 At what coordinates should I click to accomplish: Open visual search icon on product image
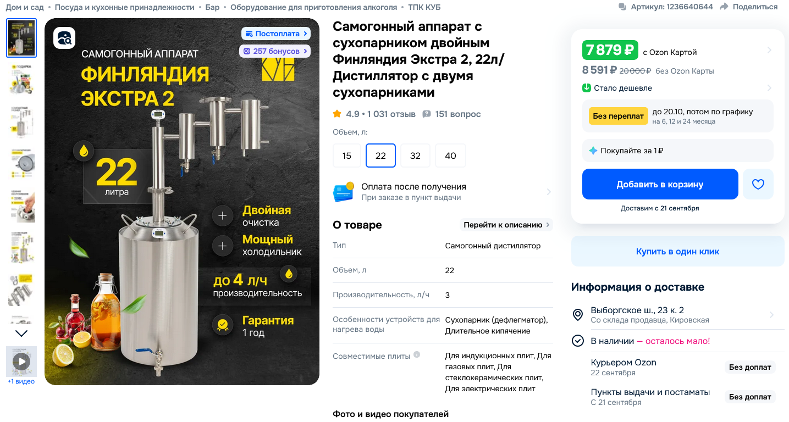pyautogui.click(x=64, y=38)
